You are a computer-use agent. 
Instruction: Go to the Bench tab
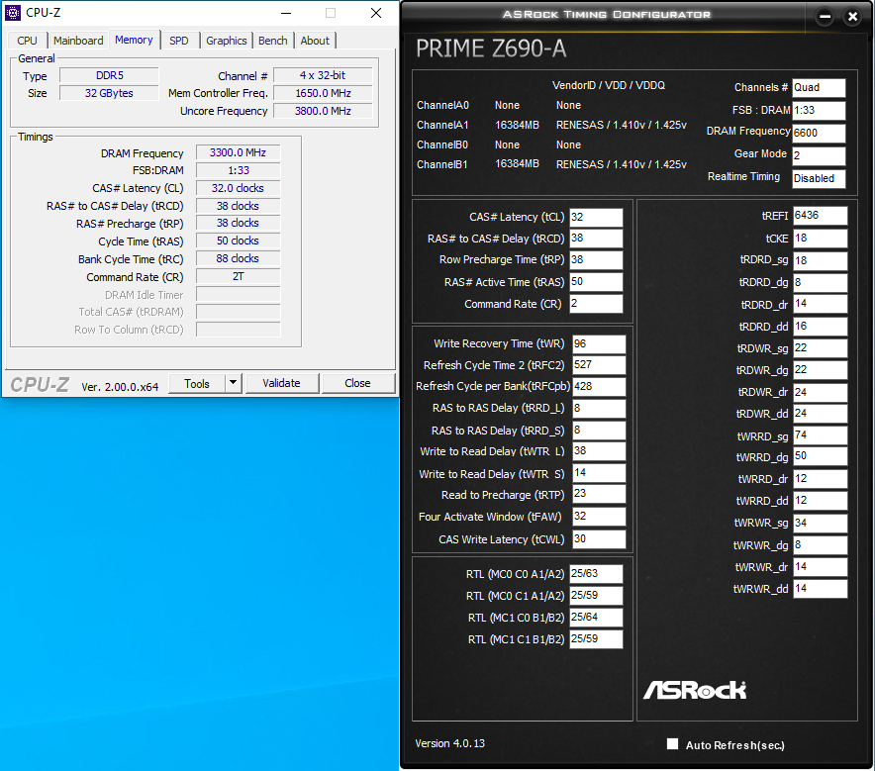click(x=273, y=41)
